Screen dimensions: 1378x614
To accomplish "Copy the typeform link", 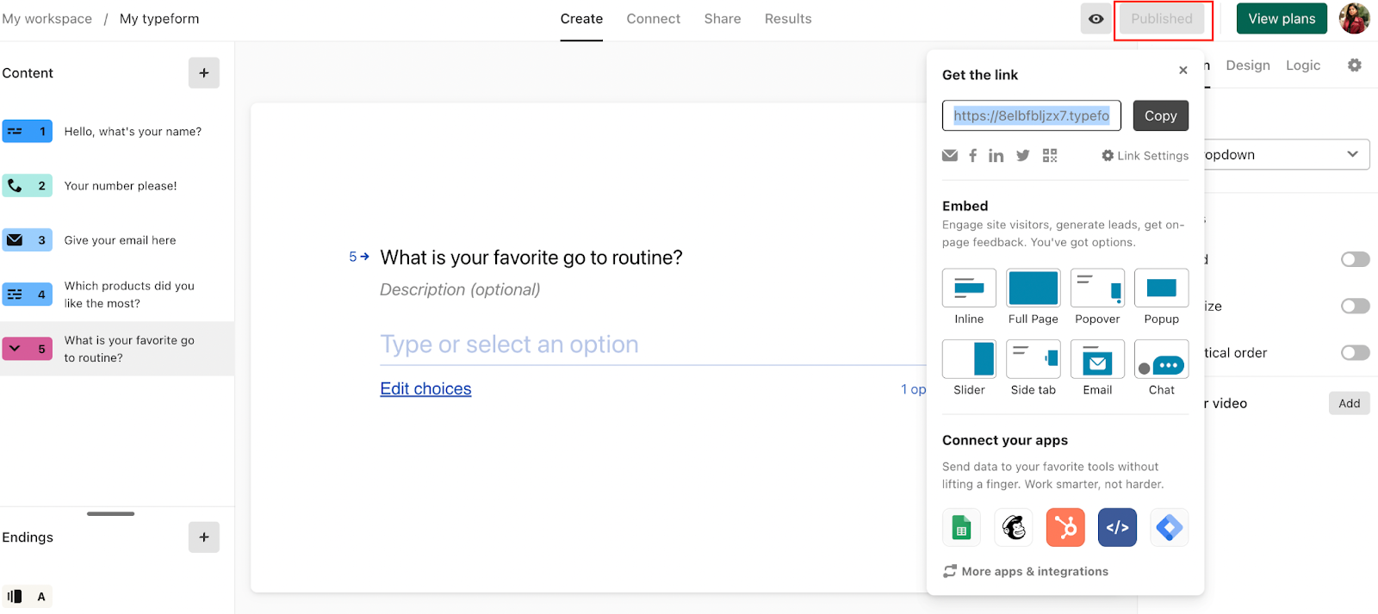I will coord(1160,115).
